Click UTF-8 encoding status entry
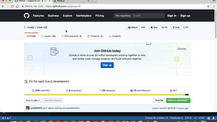Image resolution: width=217 pixels, height=122 pixels. pyautogui.click(x=188, y=118)
